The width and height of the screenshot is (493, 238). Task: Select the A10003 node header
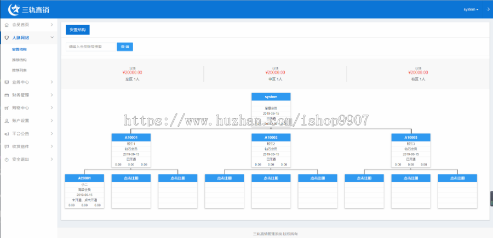(x=411, y=138)
